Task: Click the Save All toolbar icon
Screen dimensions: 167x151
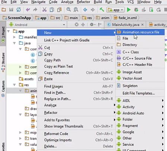Action: [11, 10]
